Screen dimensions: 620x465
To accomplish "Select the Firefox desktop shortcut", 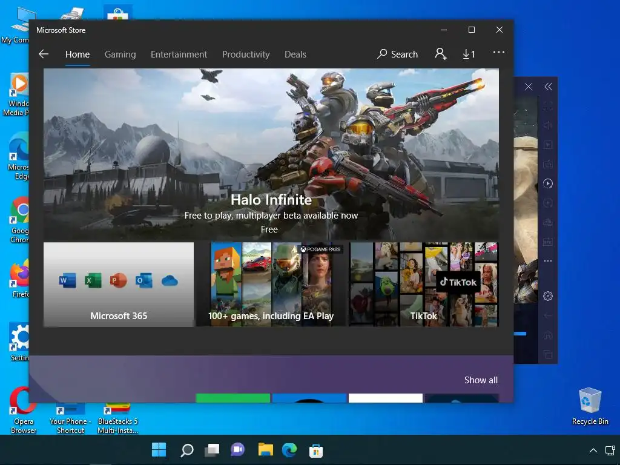I will [x=19, y=279].
